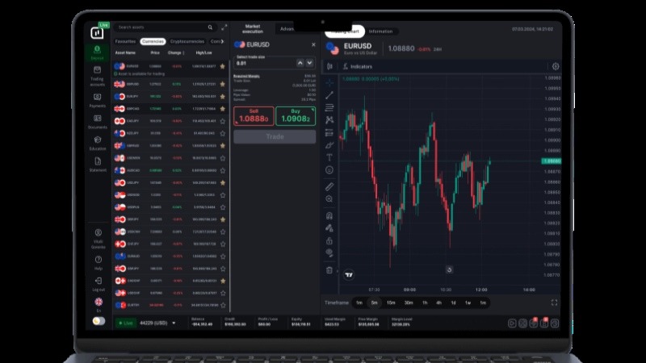Click the trade size input field
The height and width of the screenshot is (363, 646).
[x=265, y=63]
